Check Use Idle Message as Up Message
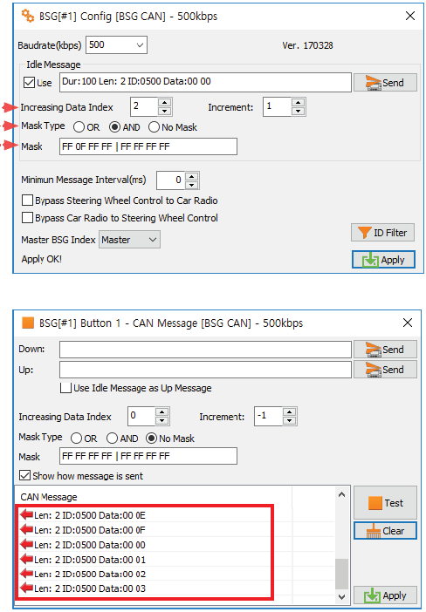426x612 pixels. [x=65, y=388]
